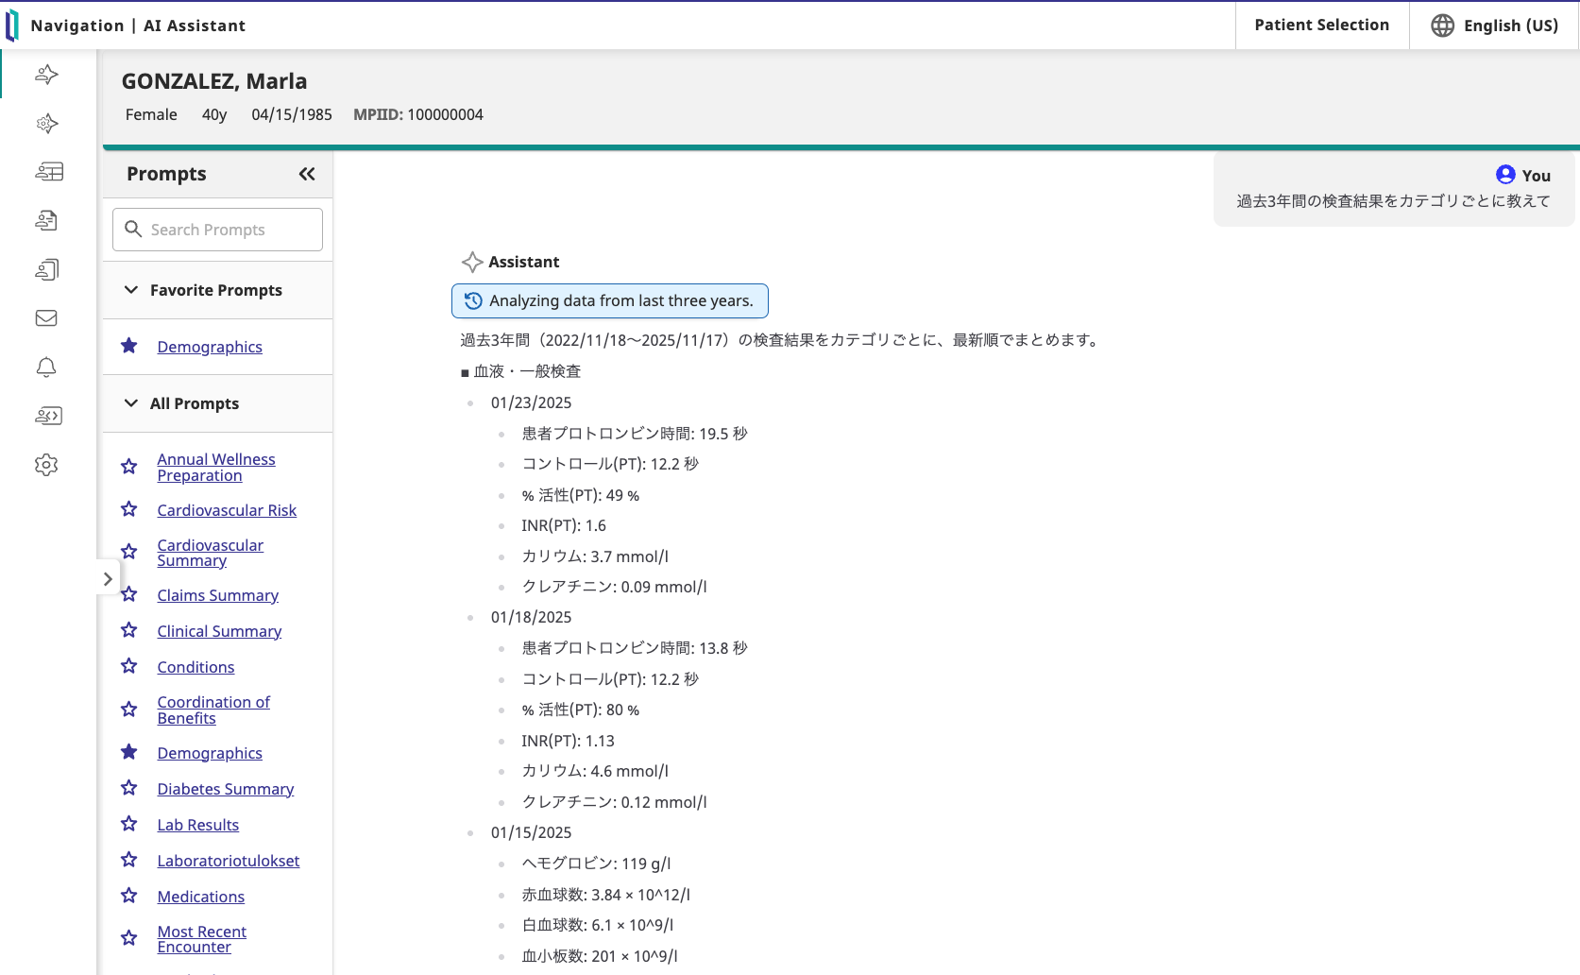Click Navigation | AI Assistant in the header
This screenshot has height=975, width=1580.
pos(139,26)
